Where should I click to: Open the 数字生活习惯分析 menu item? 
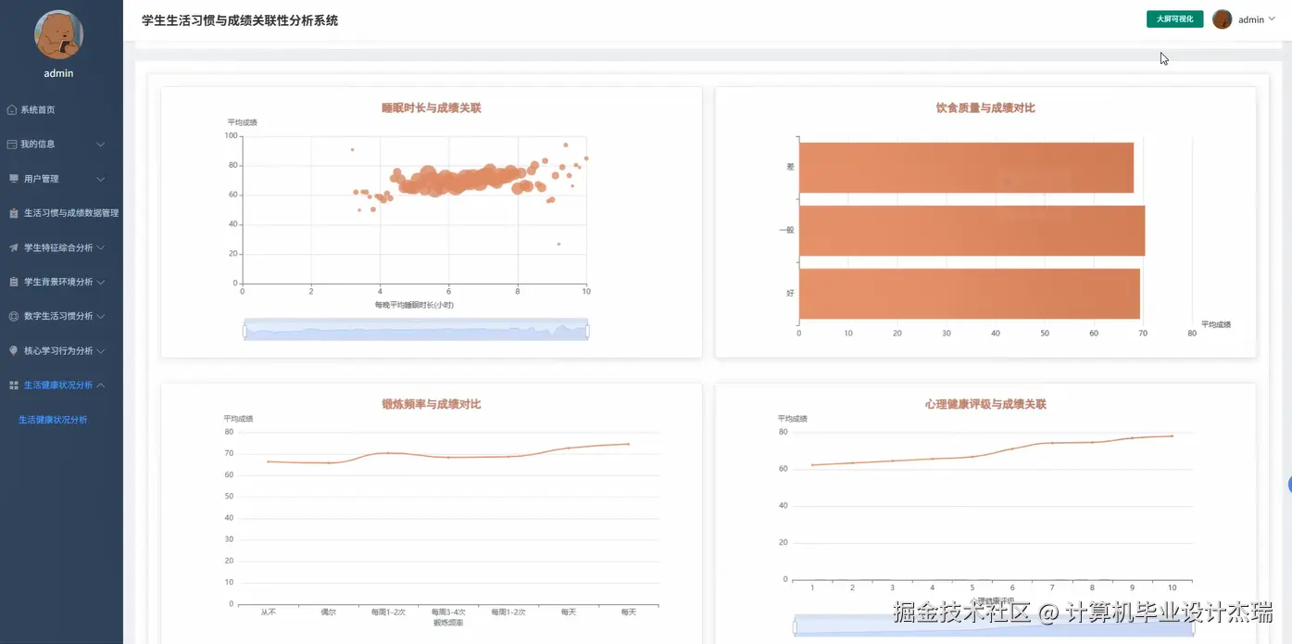tap(61, 316)
